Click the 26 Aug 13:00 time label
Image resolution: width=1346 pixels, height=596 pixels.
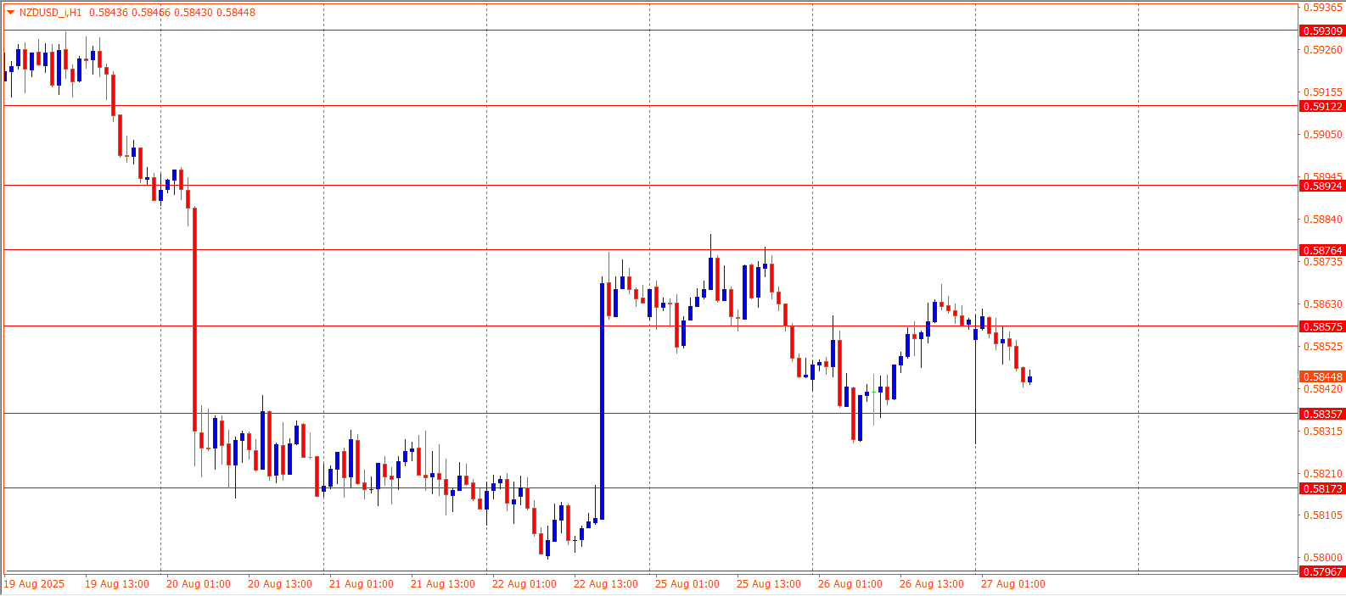click(931, 584)
